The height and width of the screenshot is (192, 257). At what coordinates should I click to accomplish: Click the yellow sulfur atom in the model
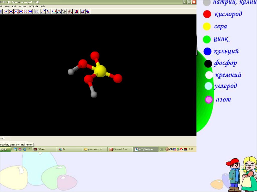(100, 71)
